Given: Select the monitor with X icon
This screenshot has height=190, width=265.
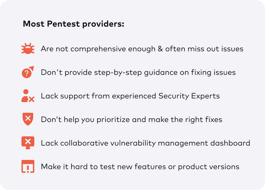Looking at the screenshot, I should 28,143.
